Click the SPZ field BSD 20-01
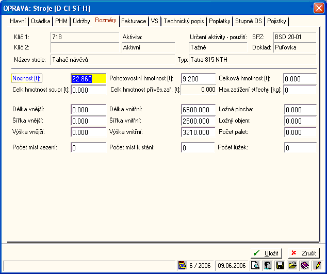327x274 pixels. click(x=295, y=37)
